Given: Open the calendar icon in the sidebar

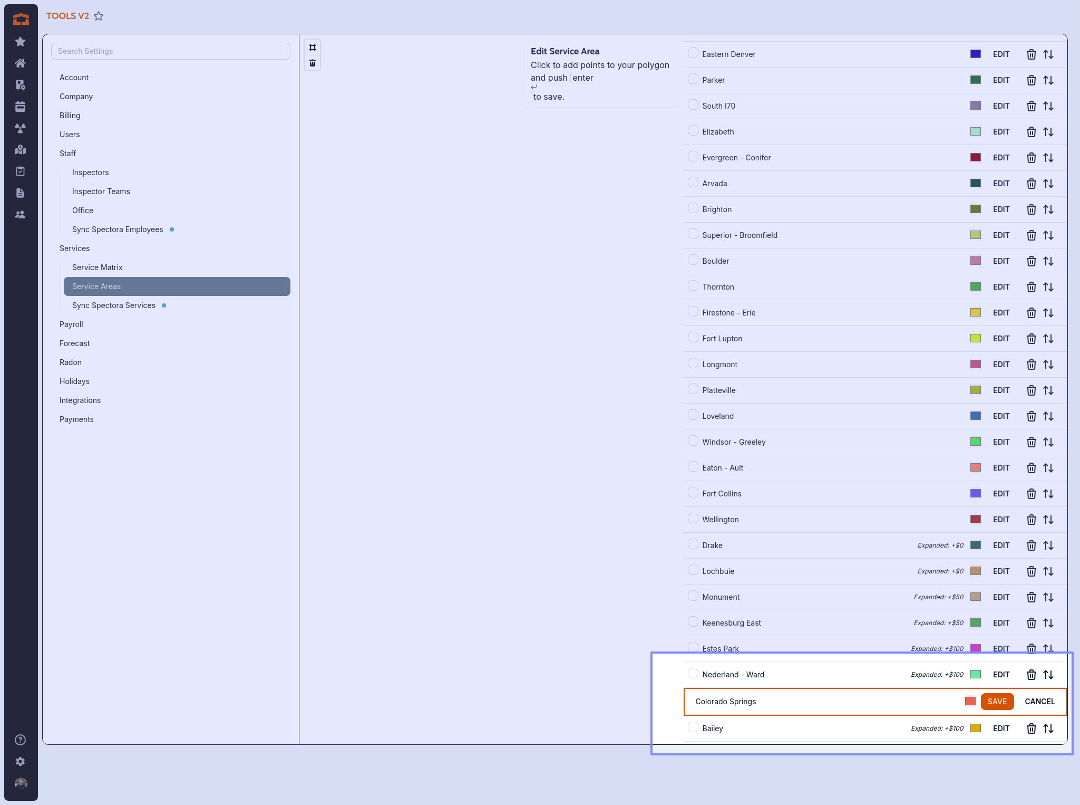Looking at the screenshot, I should point(20,107).
